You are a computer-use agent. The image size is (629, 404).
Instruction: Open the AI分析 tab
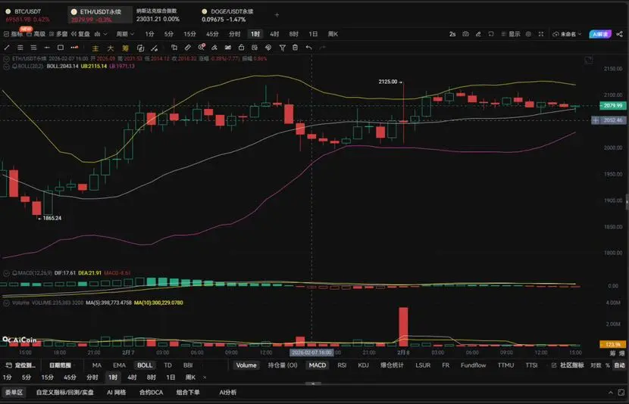tap(228, 393)
